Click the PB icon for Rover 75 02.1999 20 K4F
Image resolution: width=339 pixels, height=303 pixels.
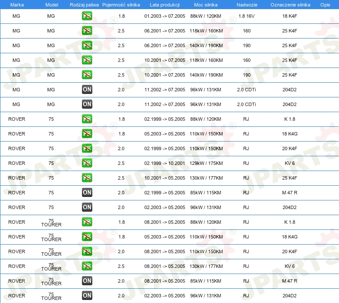click(x=87, y=148)
